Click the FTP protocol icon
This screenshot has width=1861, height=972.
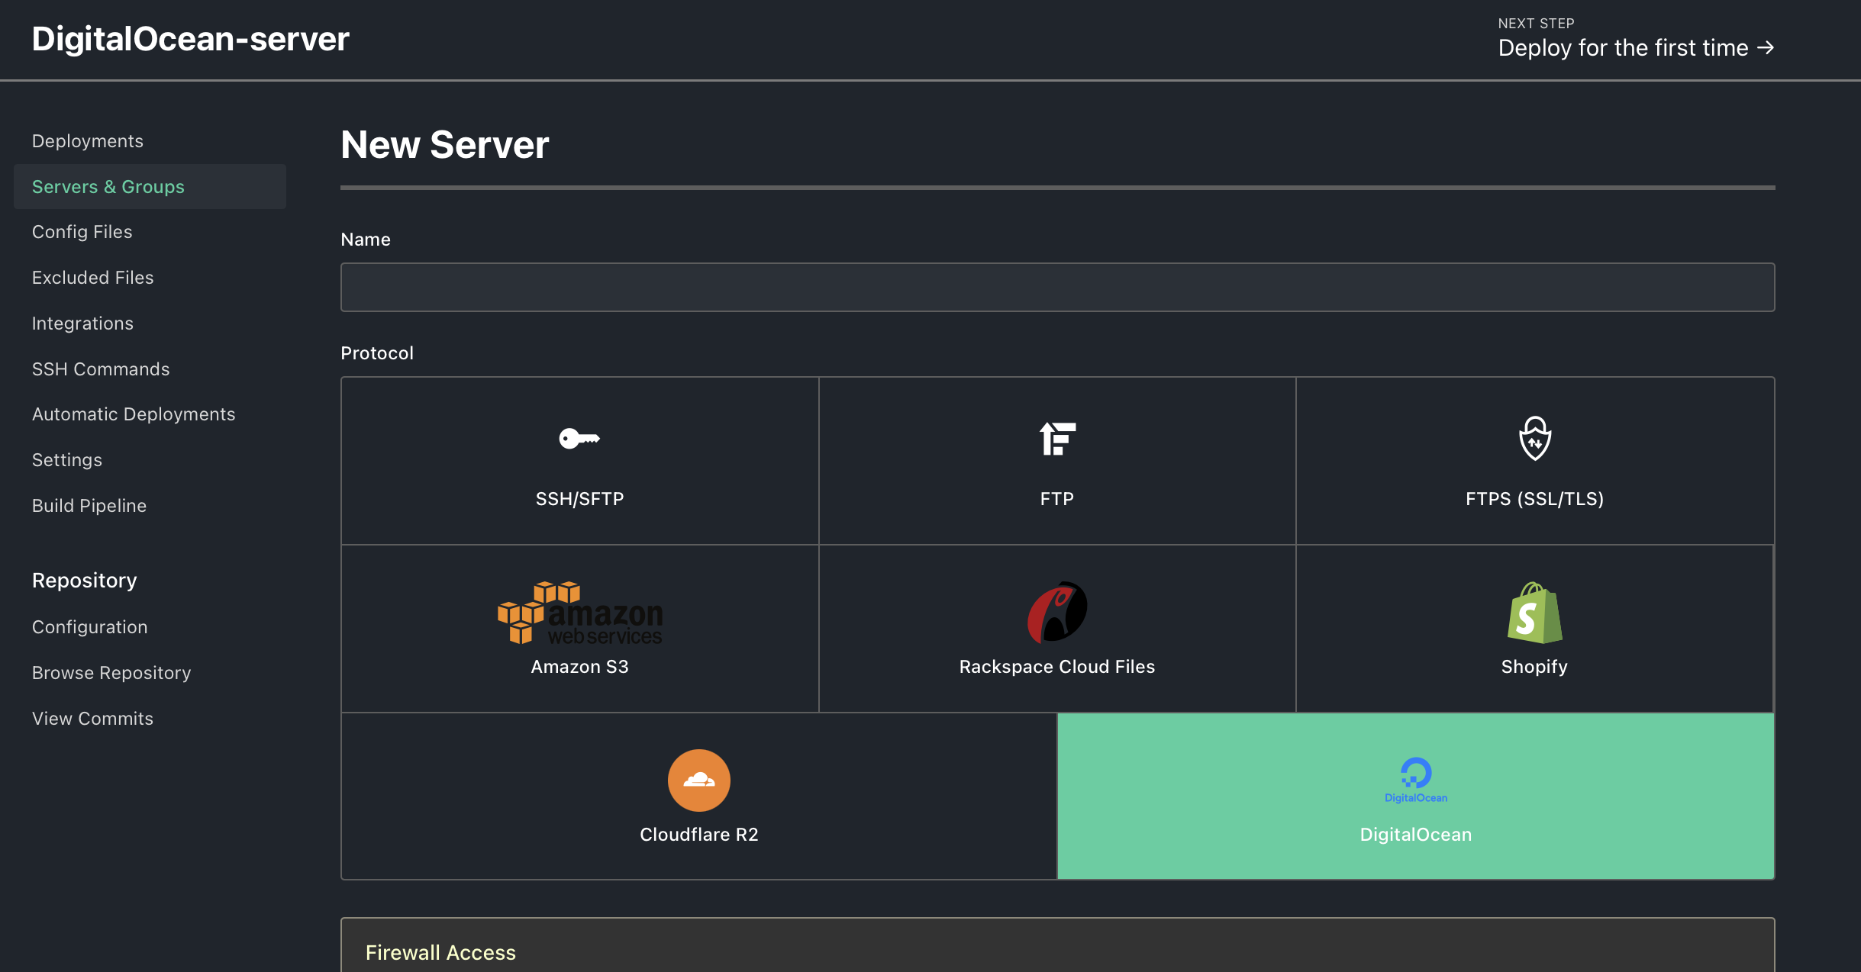(1057, 439)
